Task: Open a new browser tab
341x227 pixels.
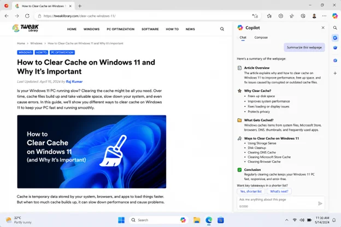Action: [x=80, y=6]
